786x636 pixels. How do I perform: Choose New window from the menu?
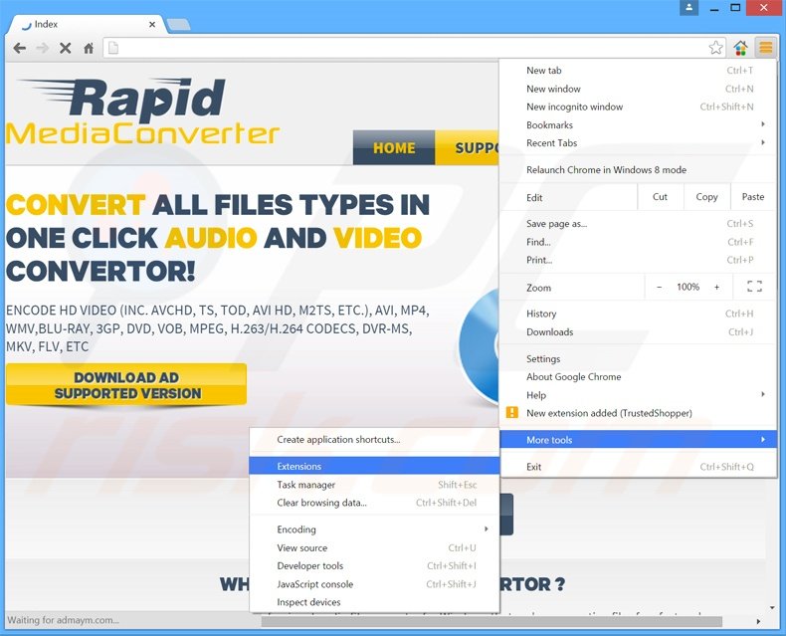[638, 89]
